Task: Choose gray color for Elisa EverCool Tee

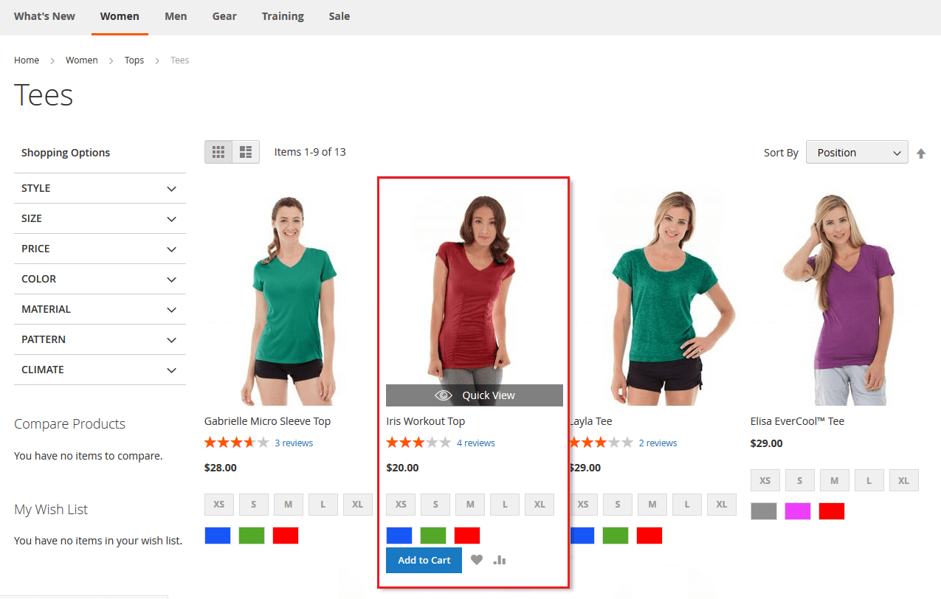Action: click(764, 511)
